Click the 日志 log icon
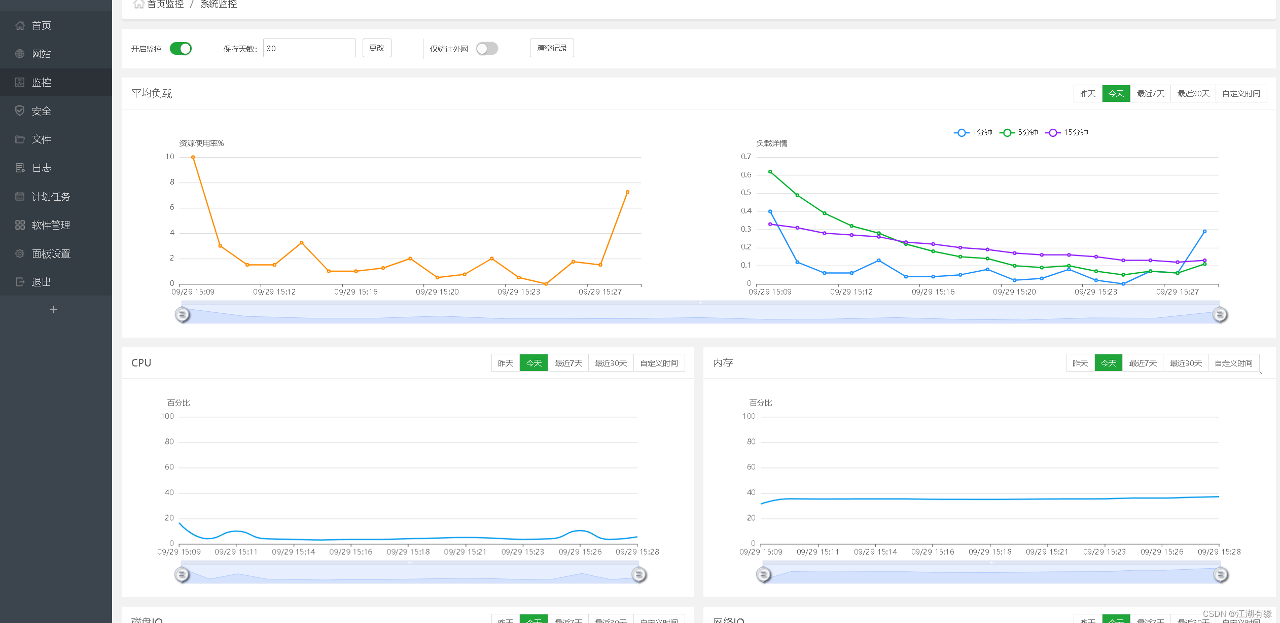This screenshot has height=623, width=1280. coord(20,168)
